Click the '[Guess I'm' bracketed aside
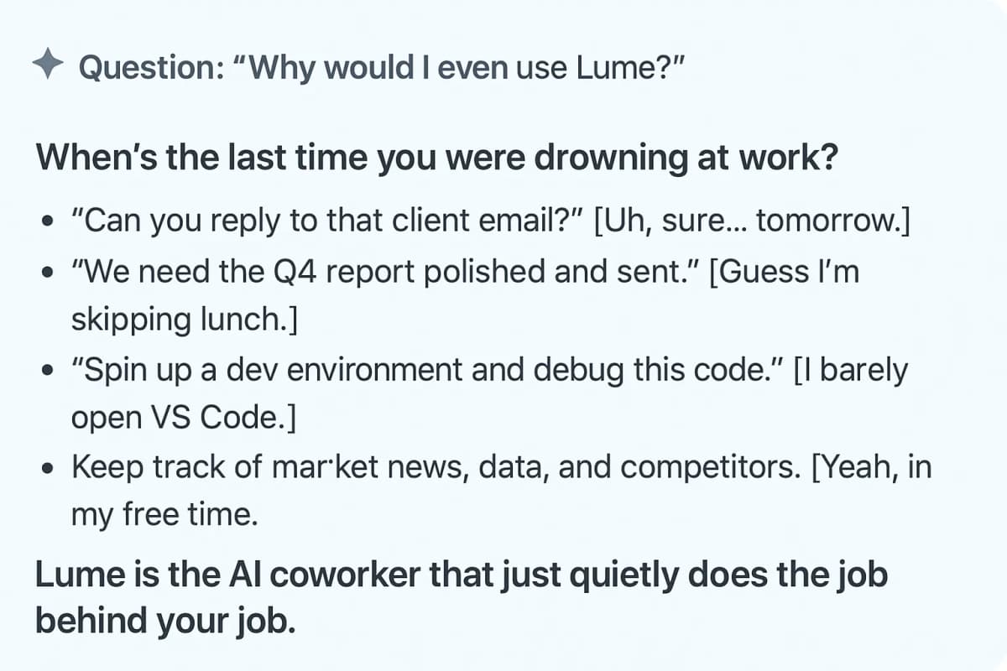The height and width of the screenshot is (671, 1007). click(x=785, y=274)
